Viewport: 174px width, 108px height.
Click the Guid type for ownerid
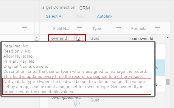pos(95,38)
